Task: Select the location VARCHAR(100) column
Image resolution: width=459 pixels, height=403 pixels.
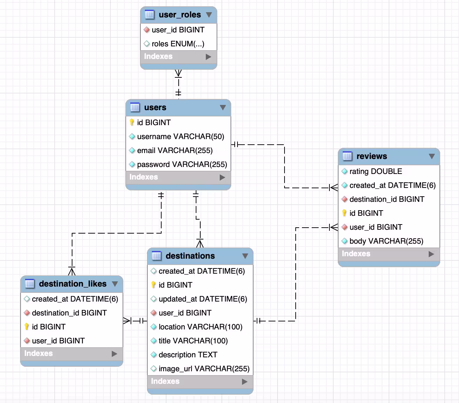Action: click(x=200, y=327)
